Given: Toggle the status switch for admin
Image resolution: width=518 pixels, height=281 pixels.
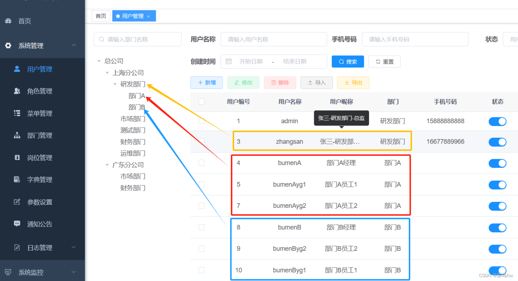Looking at the screenshot, I should pyautogui.click(x=497, y=121).
